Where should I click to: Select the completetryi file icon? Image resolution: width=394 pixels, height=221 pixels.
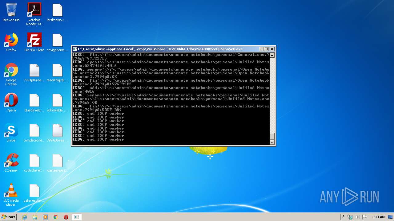tap(34, 133)
